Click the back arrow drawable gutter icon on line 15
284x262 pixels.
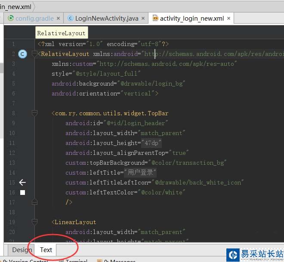(x=22, y=182)
